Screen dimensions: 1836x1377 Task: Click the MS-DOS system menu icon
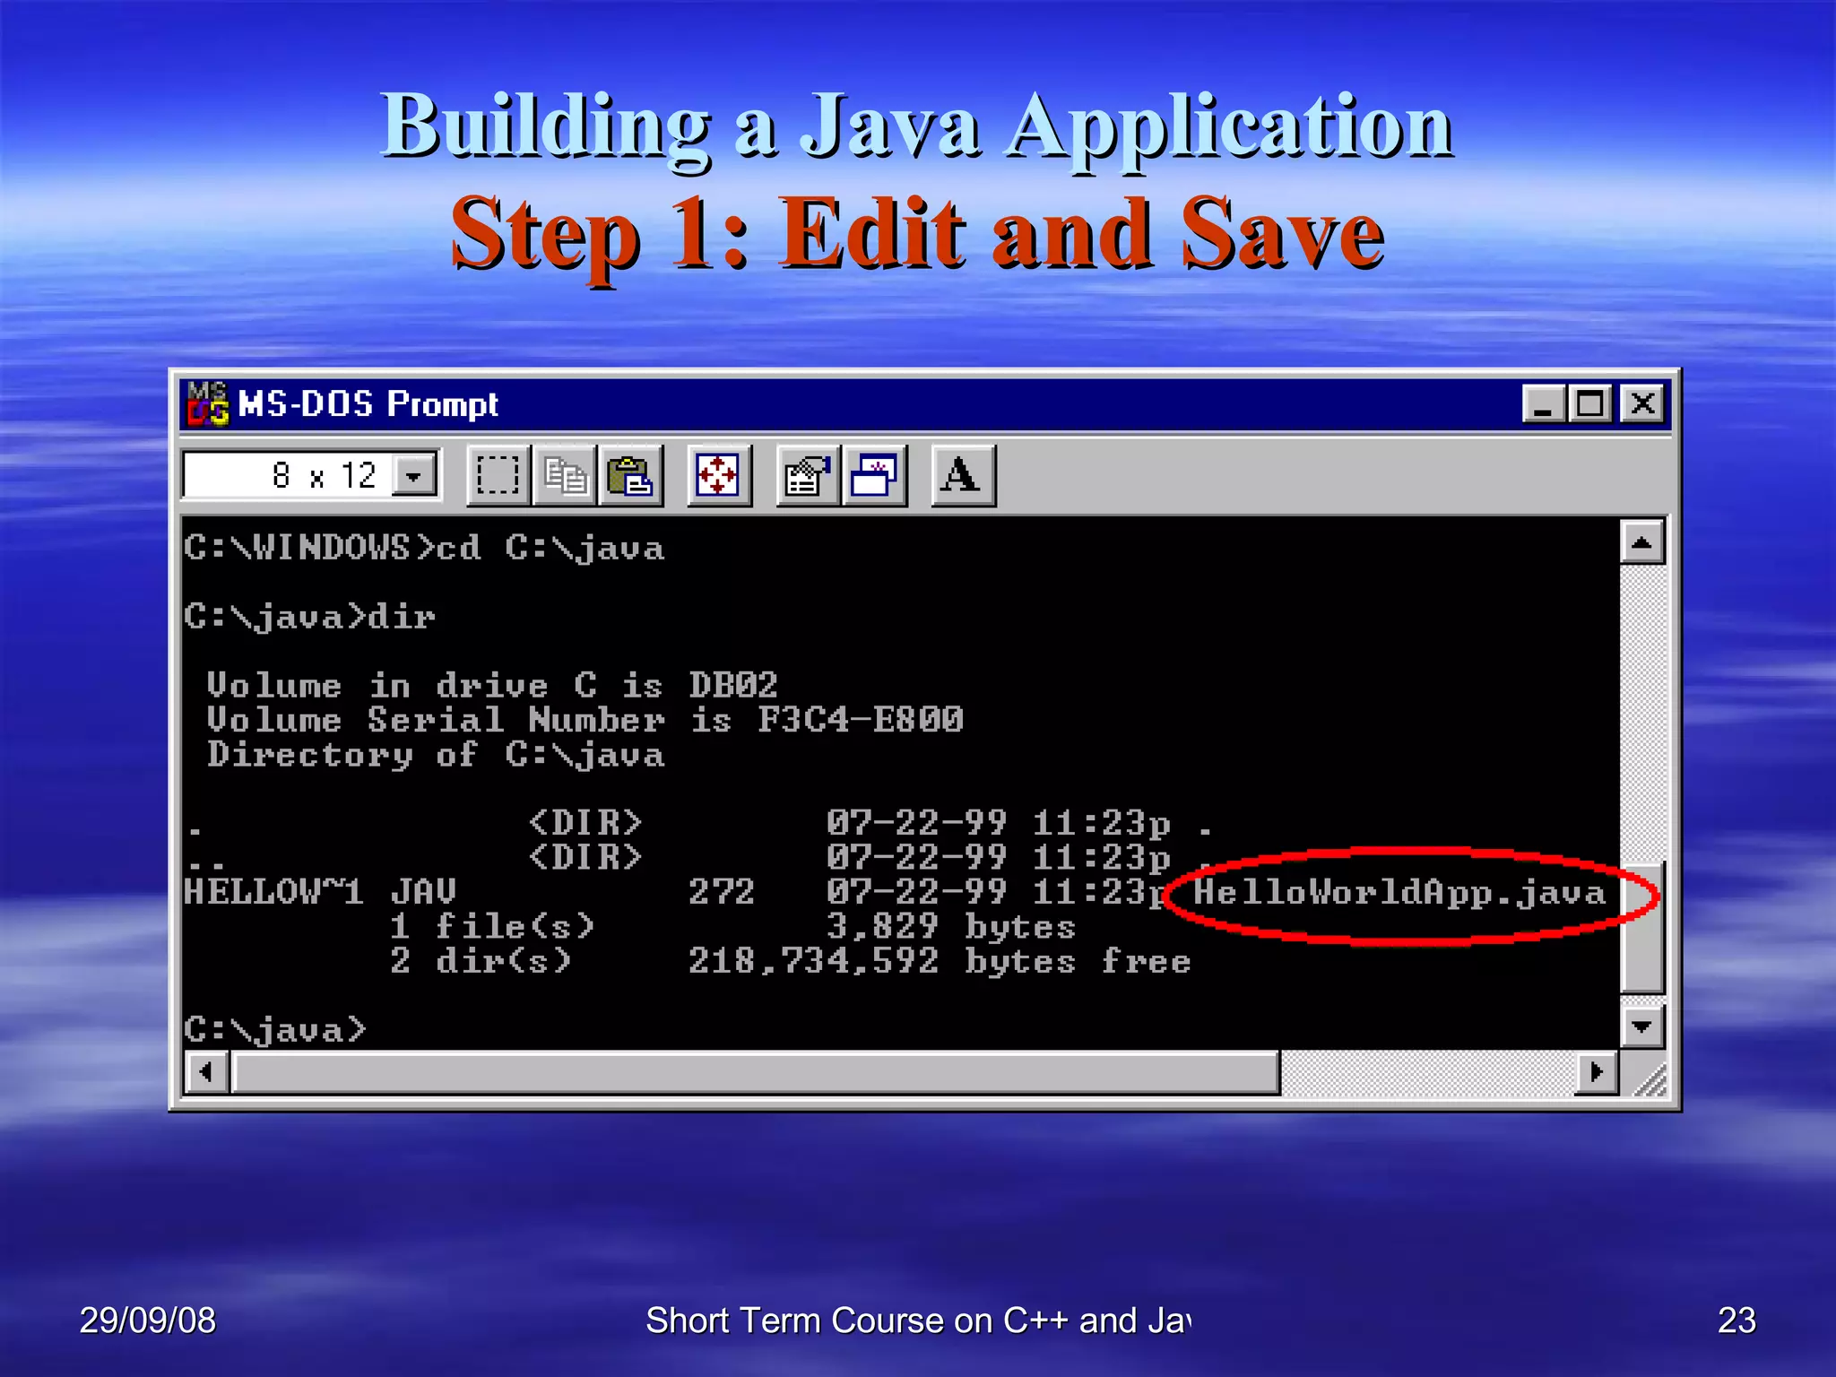(x=207, y=404)
